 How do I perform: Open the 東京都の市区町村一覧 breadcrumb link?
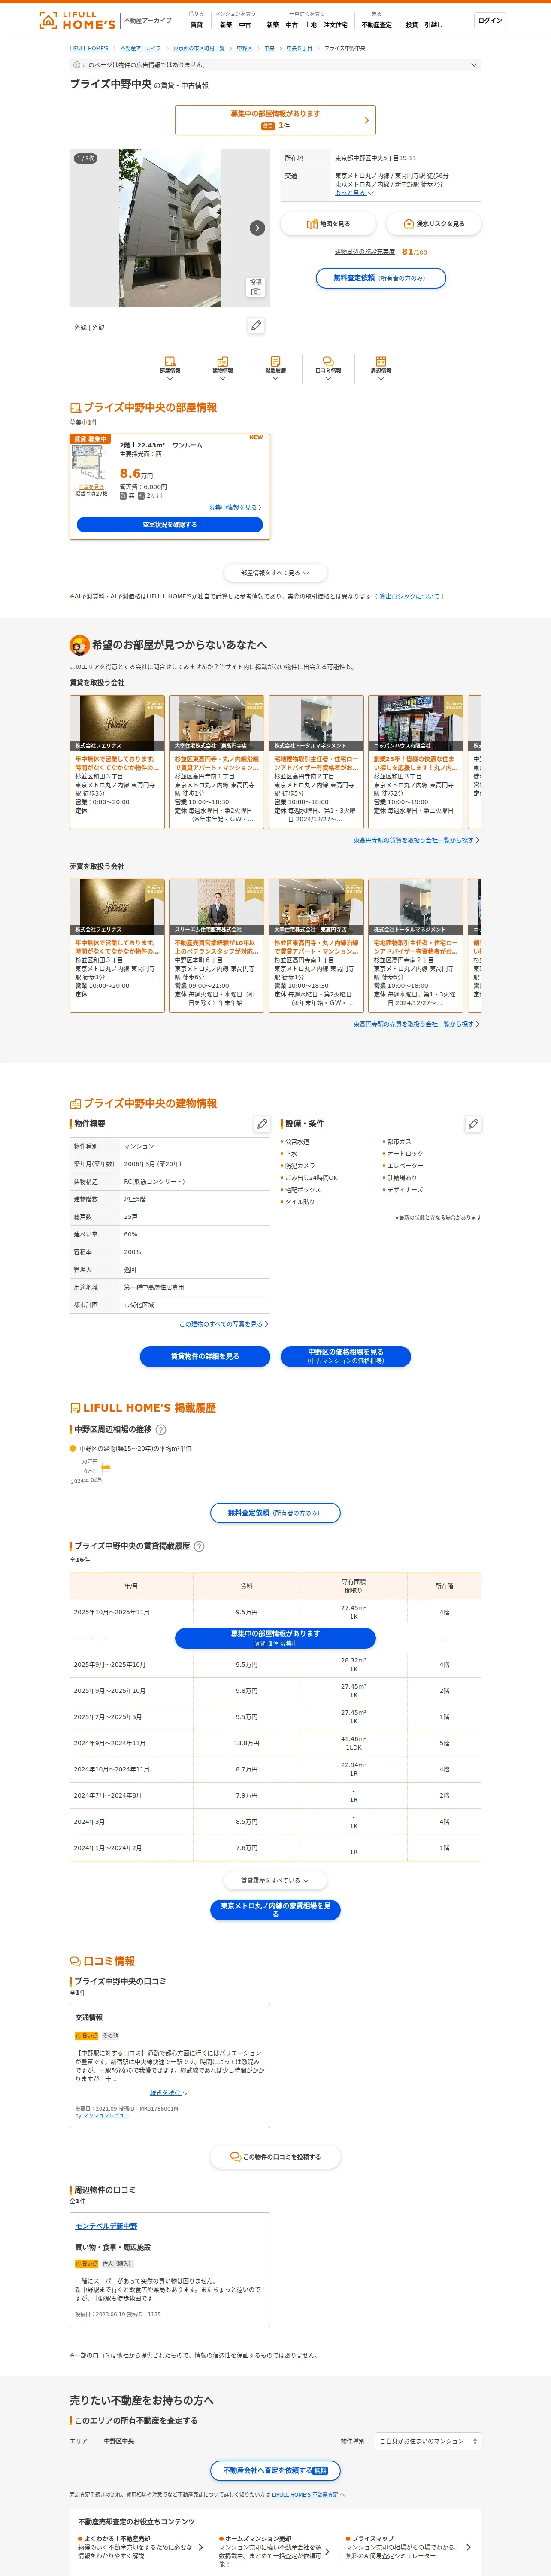click(199, 48)
